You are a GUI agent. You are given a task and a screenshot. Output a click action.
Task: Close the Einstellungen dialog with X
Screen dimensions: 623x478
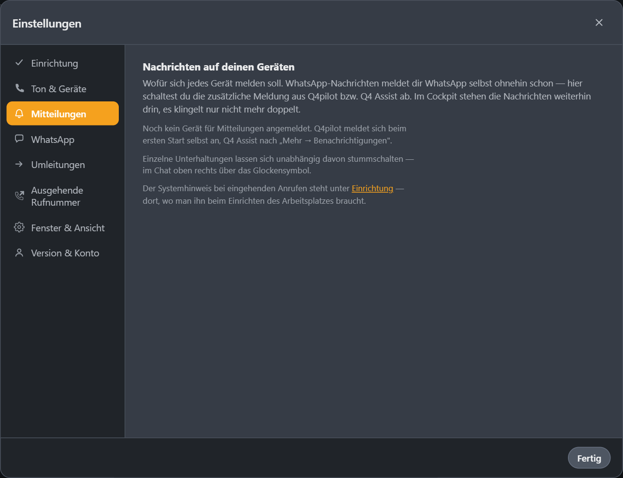pos(599,23)
